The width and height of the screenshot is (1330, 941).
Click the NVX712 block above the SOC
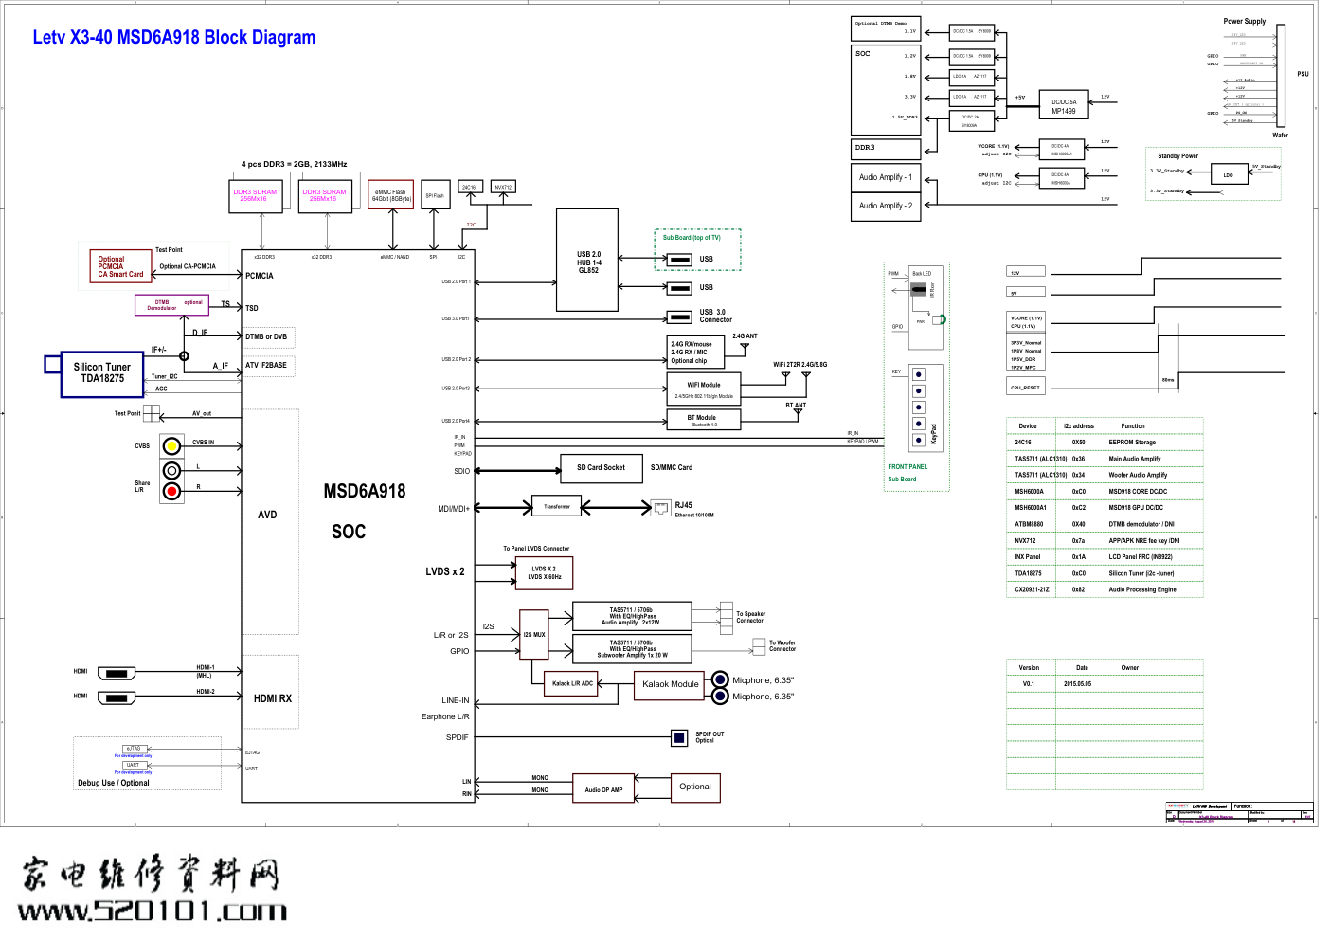(503, 188)
